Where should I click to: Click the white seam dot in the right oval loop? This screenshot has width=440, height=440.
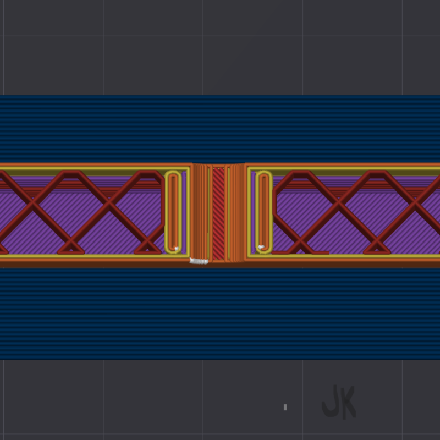[261, 247]
